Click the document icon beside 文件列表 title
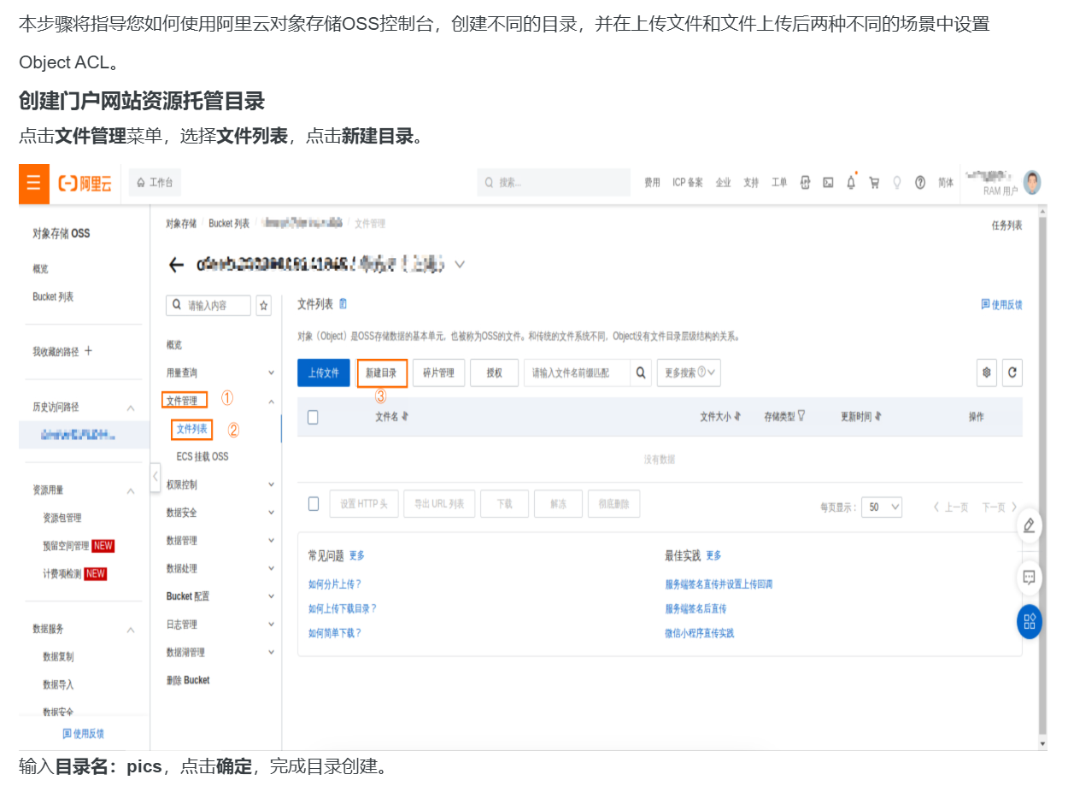The width and height of the screenshot is (1074, 786). click(x=343, y=303)
